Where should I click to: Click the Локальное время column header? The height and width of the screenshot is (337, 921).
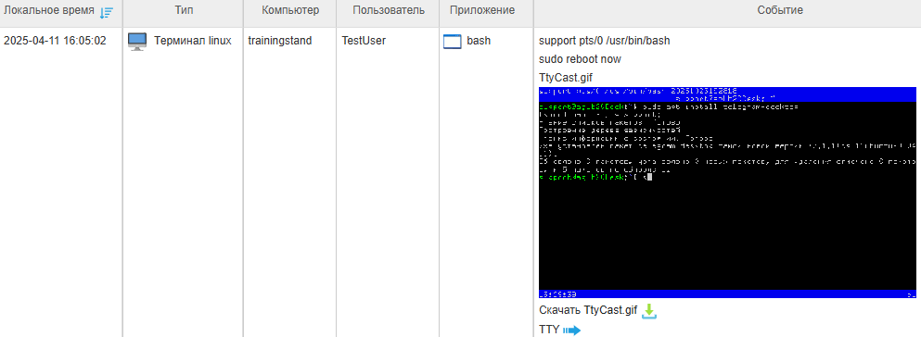tap(49, 10)
